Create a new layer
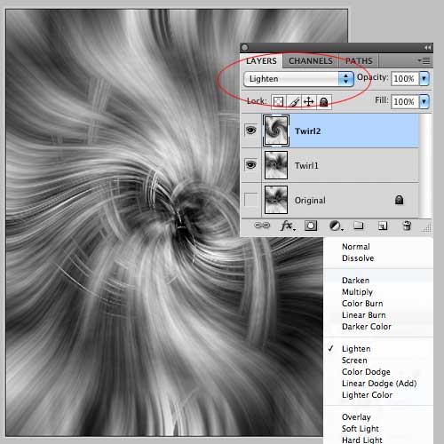The width and height of the screenshot is (444, 444). [383, 226]
